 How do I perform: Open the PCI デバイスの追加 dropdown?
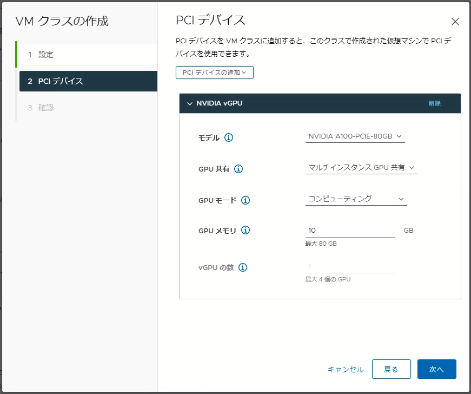click(x=215, y=73)
